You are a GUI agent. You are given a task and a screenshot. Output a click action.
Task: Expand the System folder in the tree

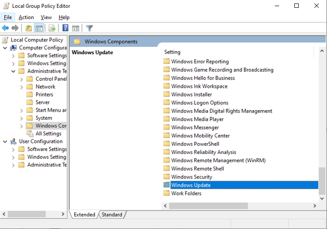21,118
